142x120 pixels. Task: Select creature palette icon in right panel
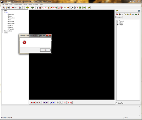point(117,14)
